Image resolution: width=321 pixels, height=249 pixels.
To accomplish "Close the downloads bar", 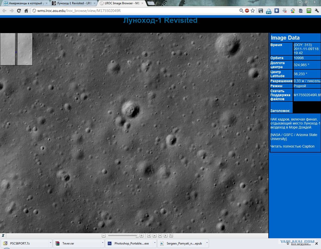I will [317, 243].
